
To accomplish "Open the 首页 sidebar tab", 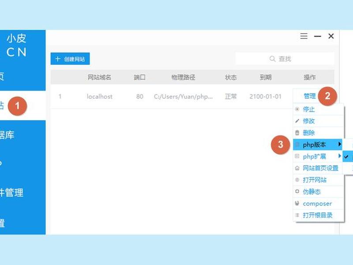I will 23,76.
